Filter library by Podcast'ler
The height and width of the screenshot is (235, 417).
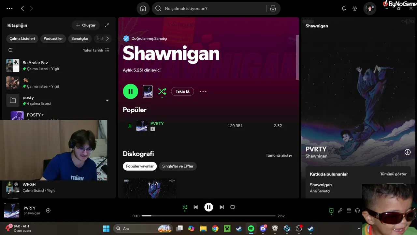[53, 39]
